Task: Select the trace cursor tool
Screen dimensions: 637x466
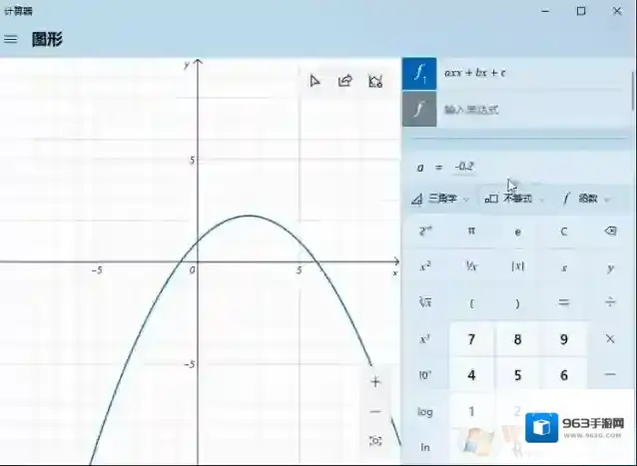Action: click(316, 82)
